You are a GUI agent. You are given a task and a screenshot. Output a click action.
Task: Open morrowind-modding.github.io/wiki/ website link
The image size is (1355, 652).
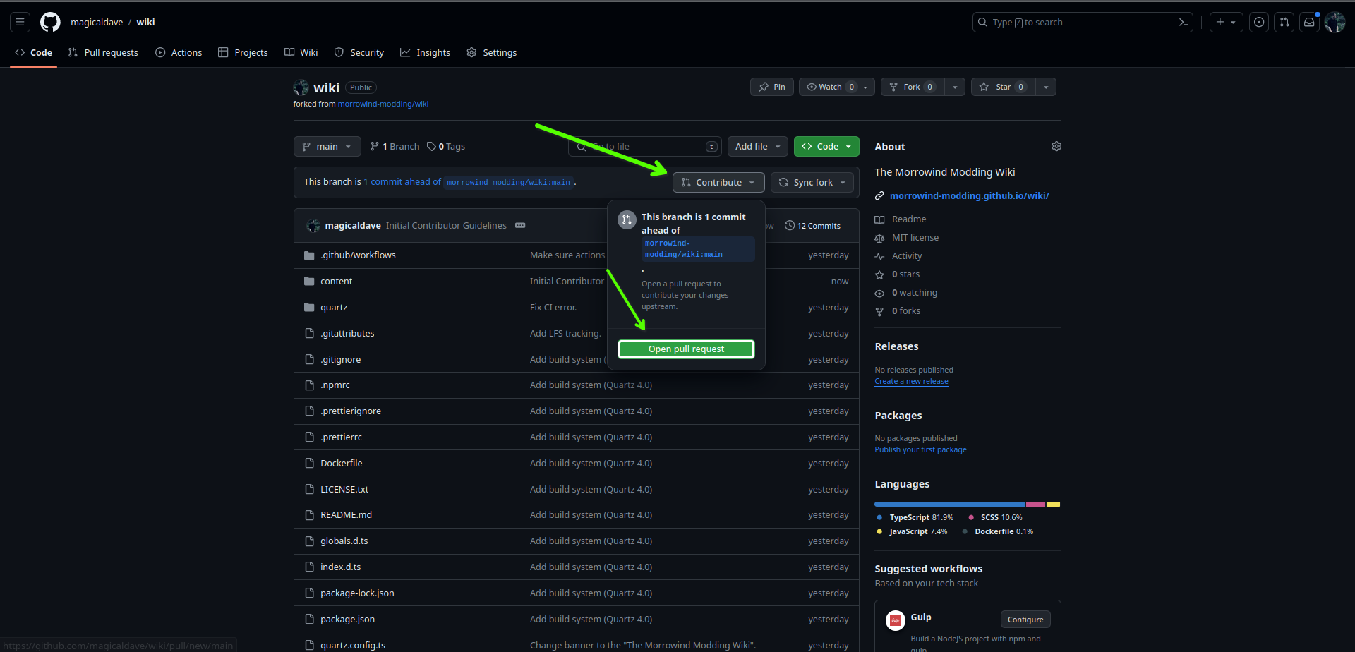click(x=969, y=196)
